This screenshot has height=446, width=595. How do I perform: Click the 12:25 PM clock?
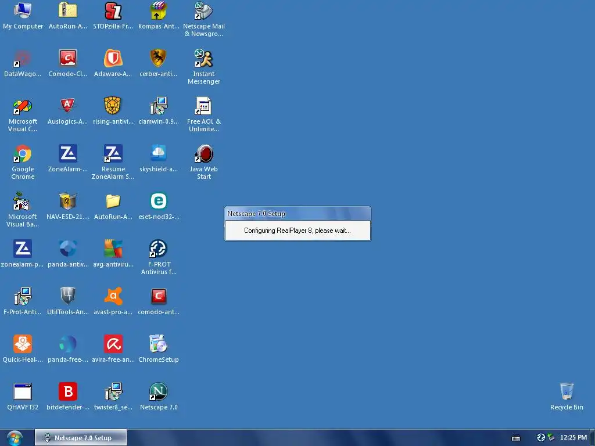[574, 438]
